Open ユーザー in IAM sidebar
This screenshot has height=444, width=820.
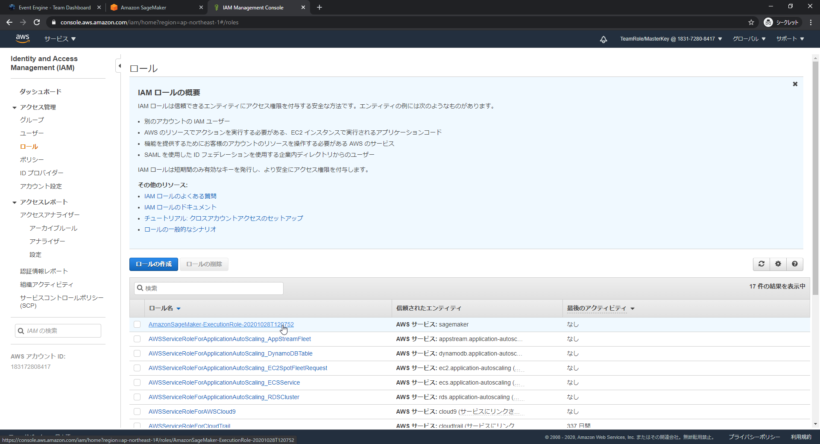click(32, 133)
